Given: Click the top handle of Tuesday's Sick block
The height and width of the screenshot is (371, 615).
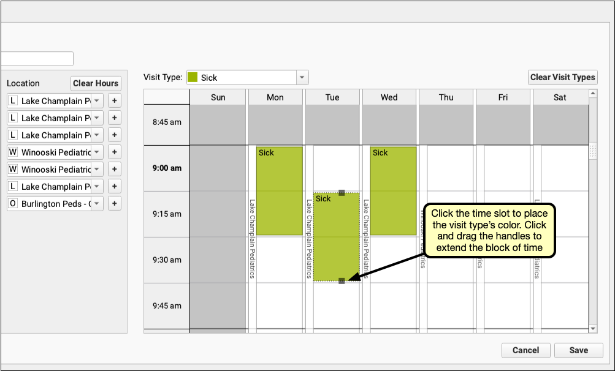Looking at the screenshot, I should [x=342, y=193].
